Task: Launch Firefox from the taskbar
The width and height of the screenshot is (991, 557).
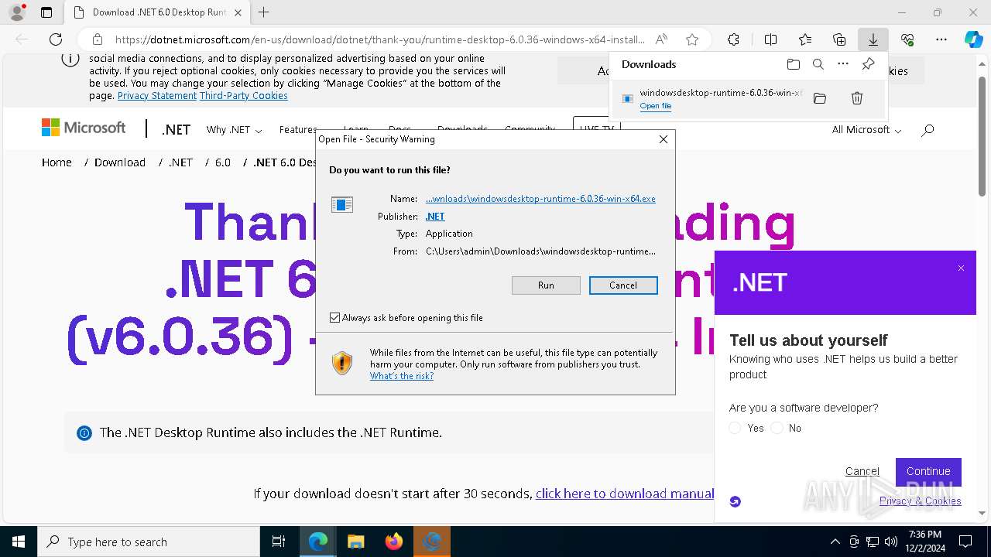Action: point(394,542)
